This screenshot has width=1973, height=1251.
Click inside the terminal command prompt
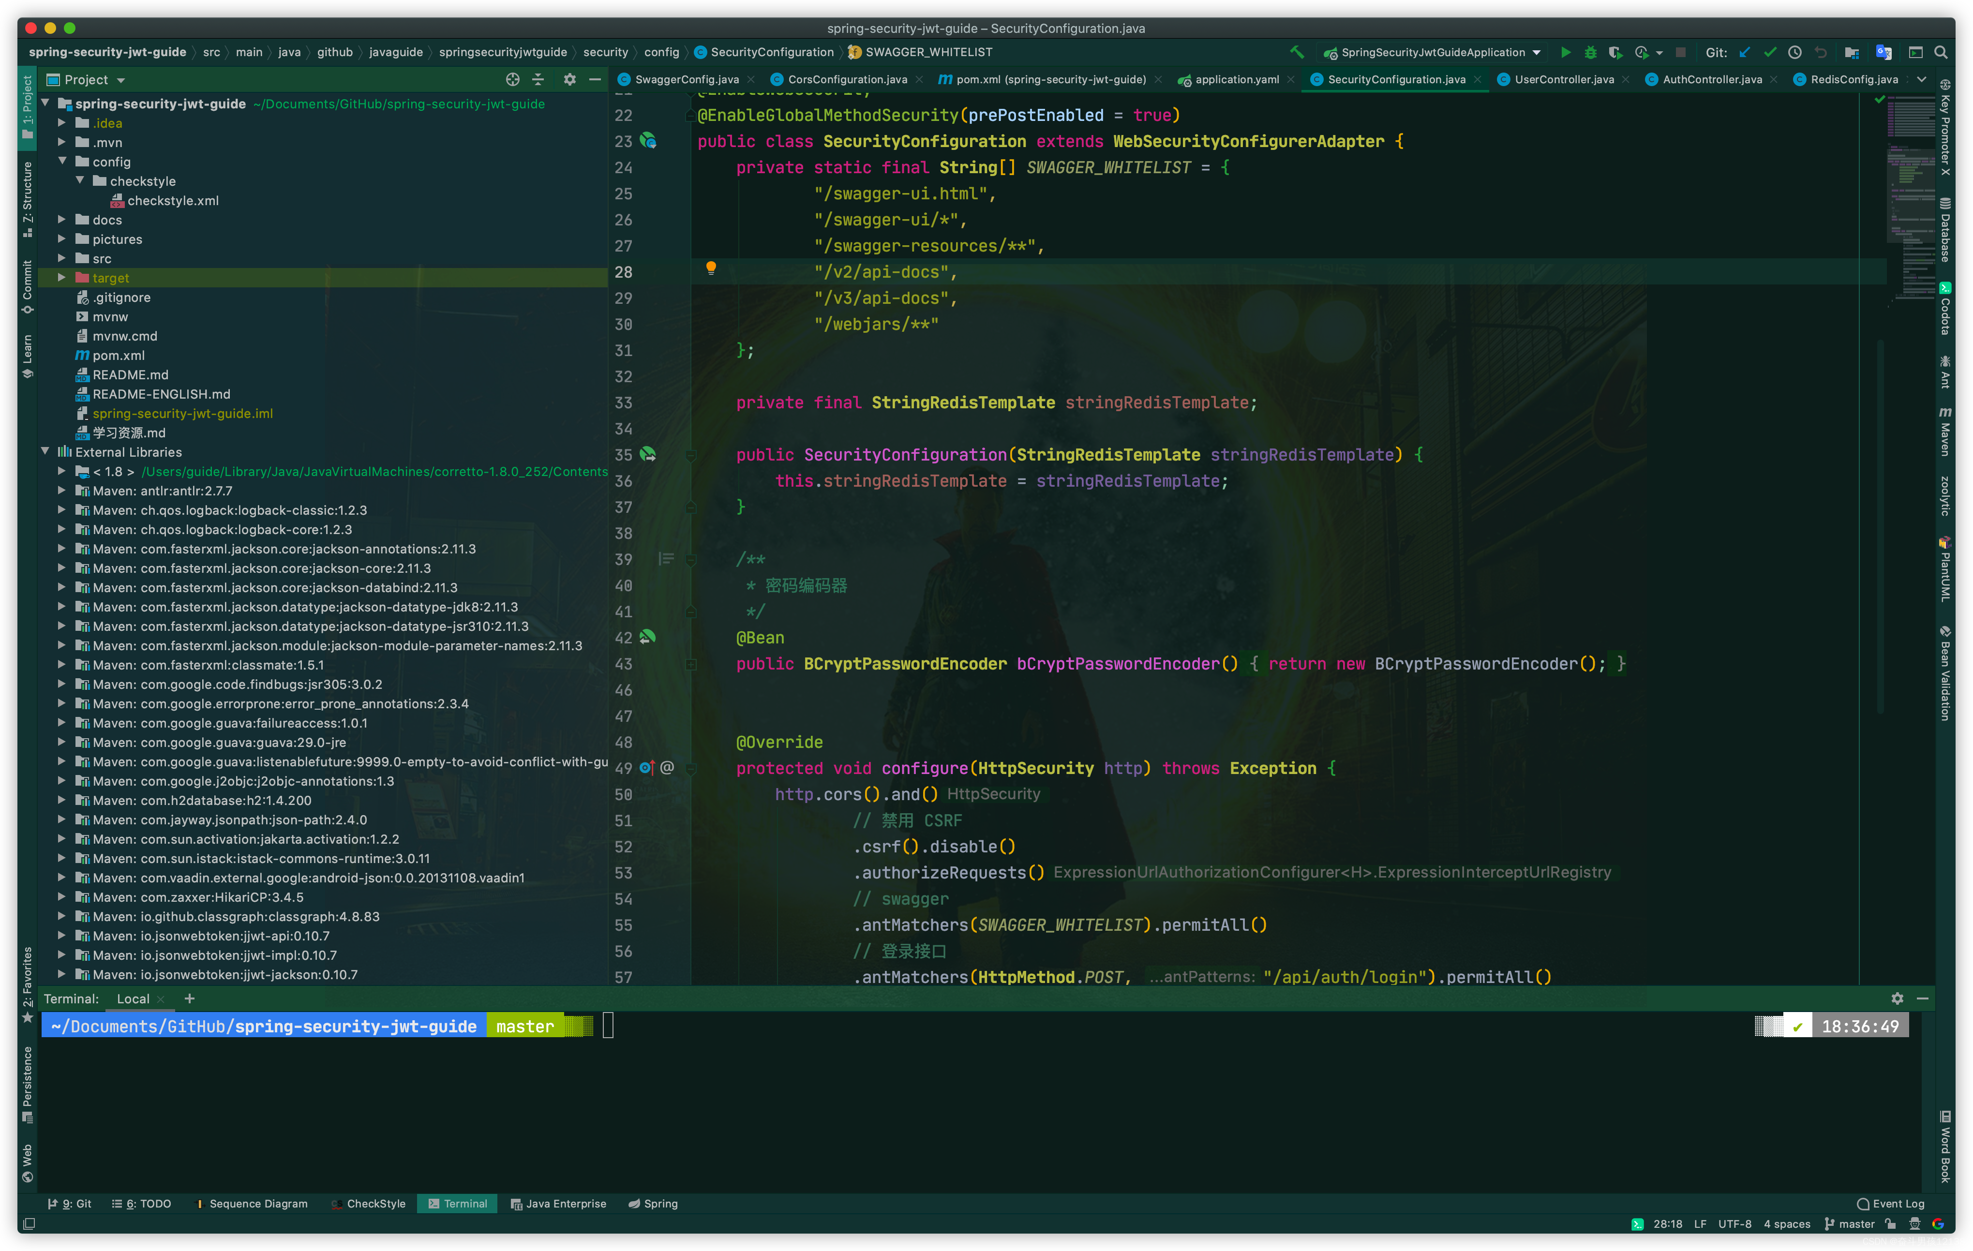609,1026
